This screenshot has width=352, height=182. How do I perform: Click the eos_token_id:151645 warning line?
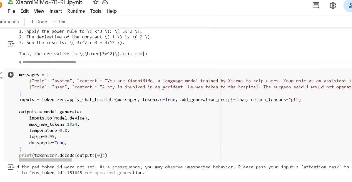click(81, 173)
